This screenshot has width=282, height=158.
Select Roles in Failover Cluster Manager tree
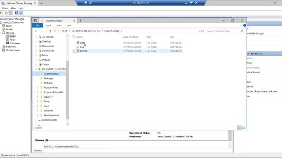[9, 26]
